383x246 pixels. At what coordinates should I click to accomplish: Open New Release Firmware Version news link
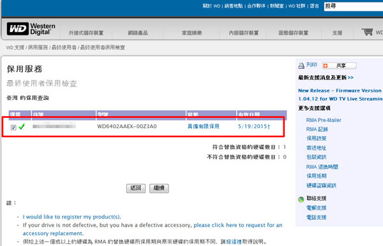(340, 94)
